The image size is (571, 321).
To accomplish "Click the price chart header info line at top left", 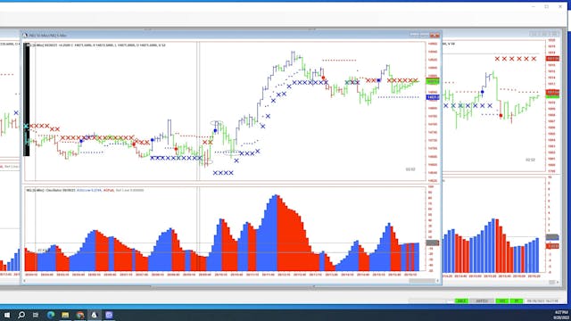I will [96, 45].
